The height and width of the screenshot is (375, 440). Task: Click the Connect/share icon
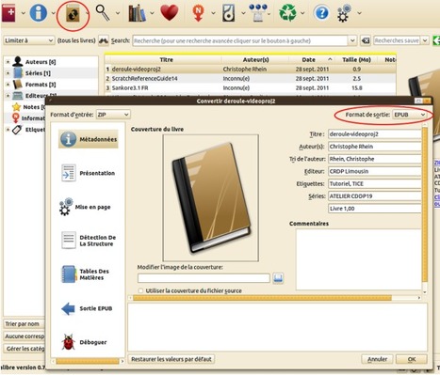tap(258, 13)
